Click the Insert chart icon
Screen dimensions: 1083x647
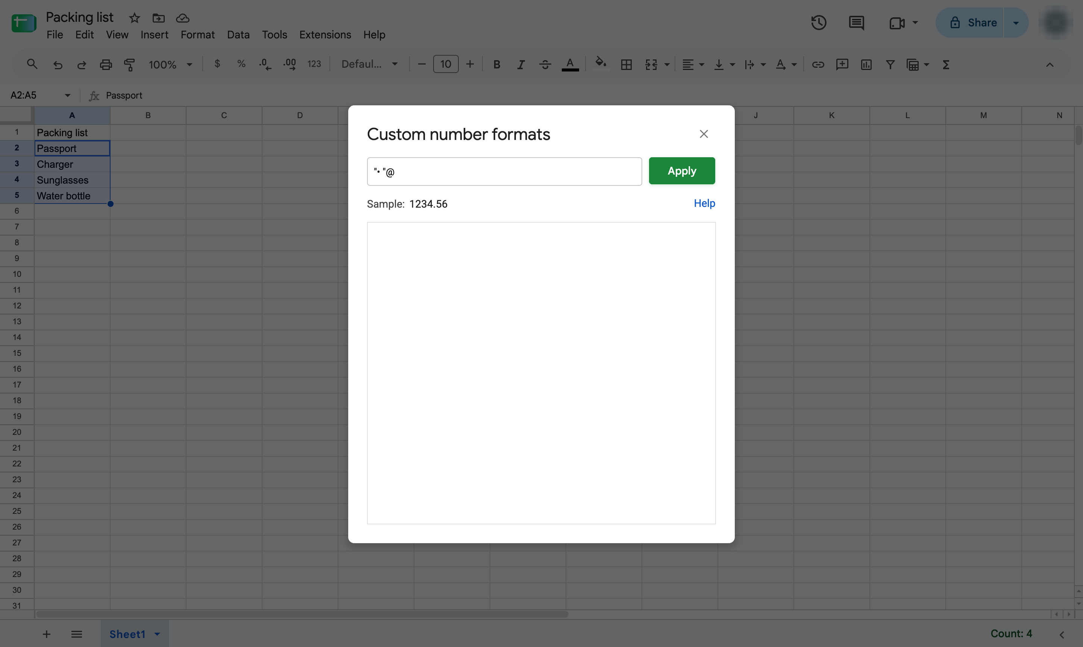(x=866, y=65)
